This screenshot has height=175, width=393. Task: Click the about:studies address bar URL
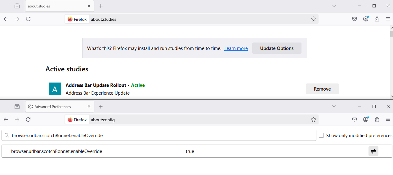(104, 19)
